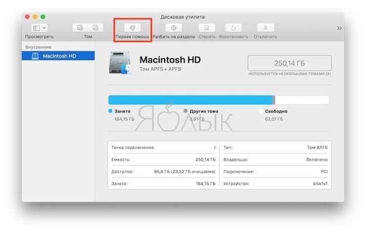Click the blue Занято legend dot

110,111
